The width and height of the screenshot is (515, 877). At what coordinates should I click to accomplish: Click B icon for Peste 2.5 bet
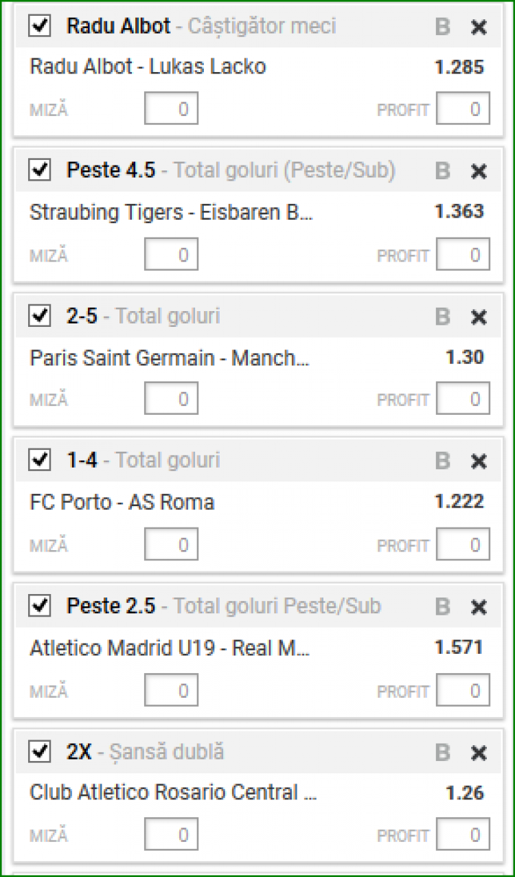pos(443,607)
